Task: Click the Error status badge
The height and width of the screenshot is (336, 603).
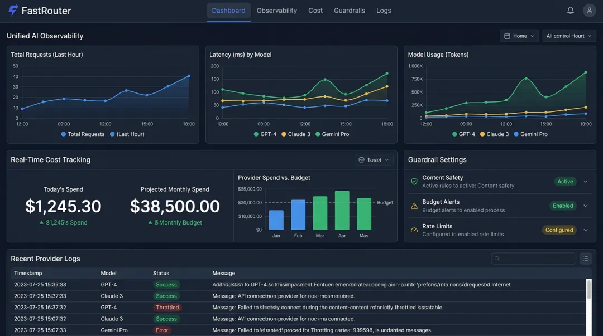Action: pos(162,330)
